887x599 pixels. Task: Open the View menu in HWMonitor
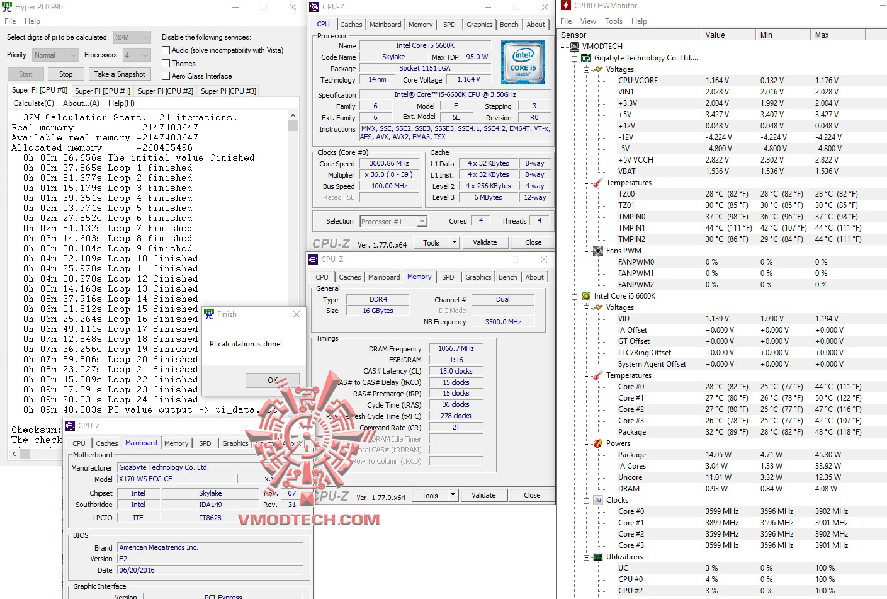click(x=587, y=21)
